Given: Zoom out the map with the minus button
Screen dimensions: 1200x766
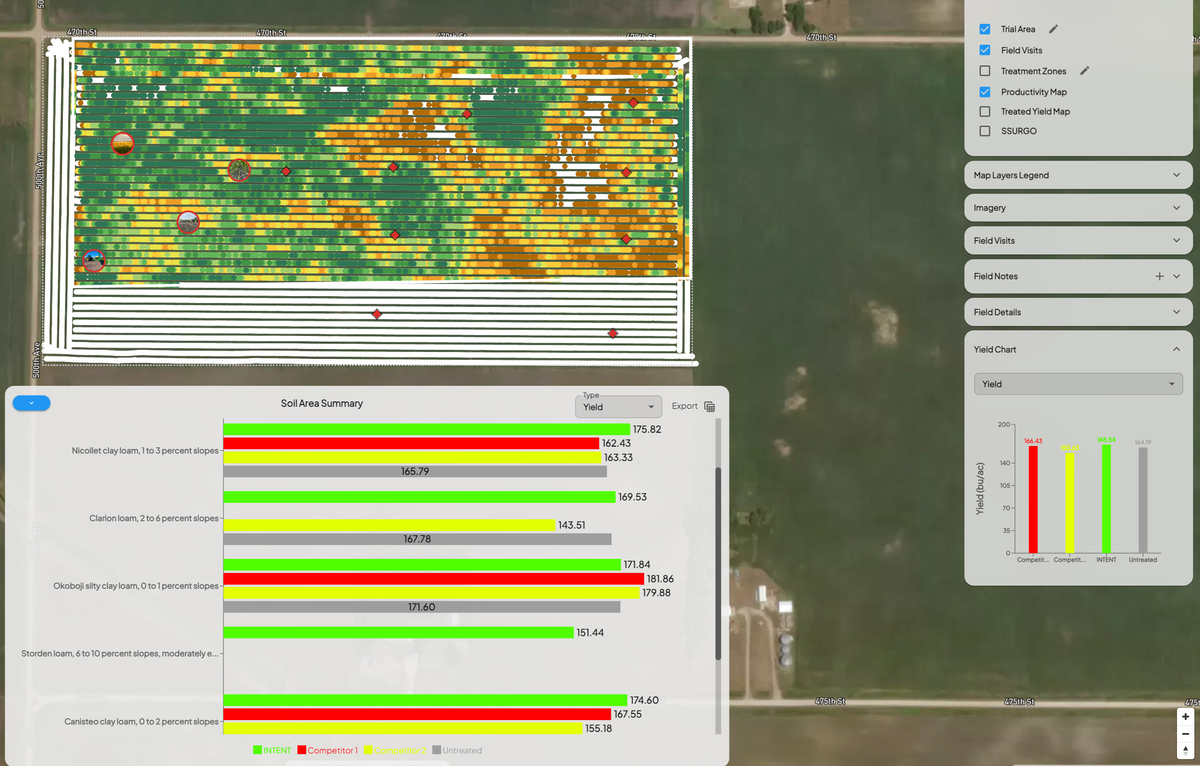Looking at the screenshot, I should [x=1186, y=733].
